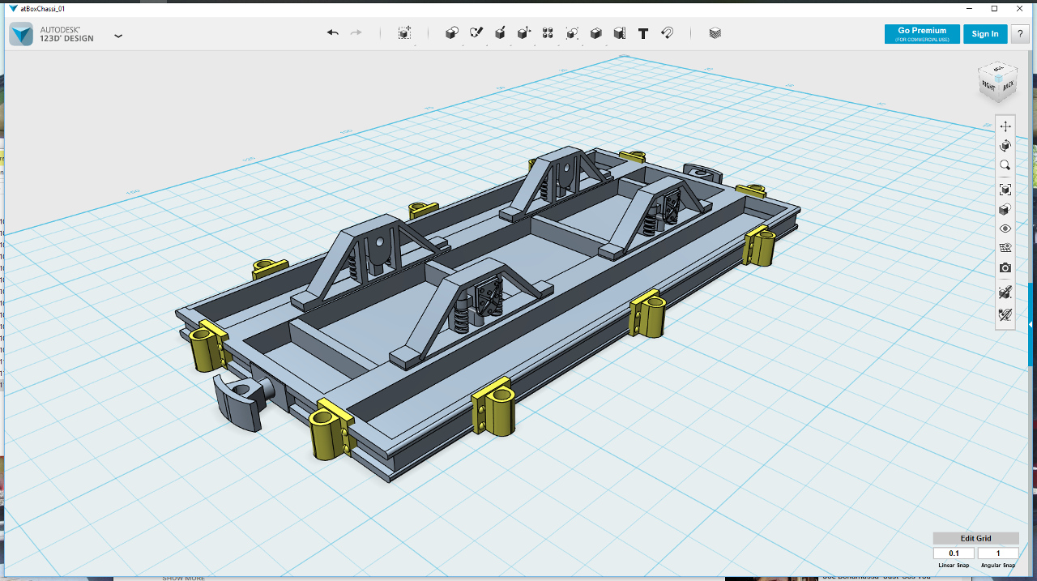1037x581 pixels.
Task: Open the Angular Snap value dropdown
Action: 998,553
